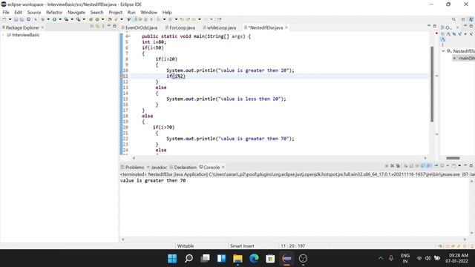Image resolution: width=475 pixels, height=267 pixels.
Task: Open the Window menu
Action: pos(148,13)
